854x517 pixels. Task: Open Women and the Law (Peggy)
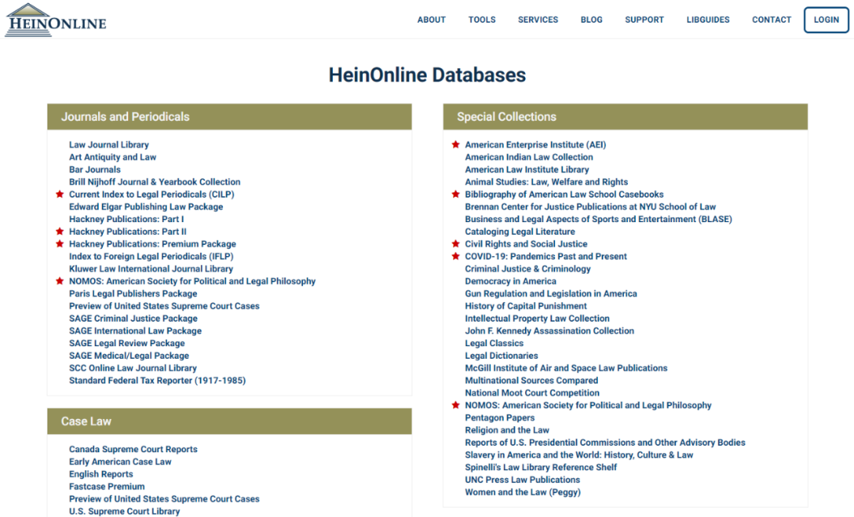(523, 492)
